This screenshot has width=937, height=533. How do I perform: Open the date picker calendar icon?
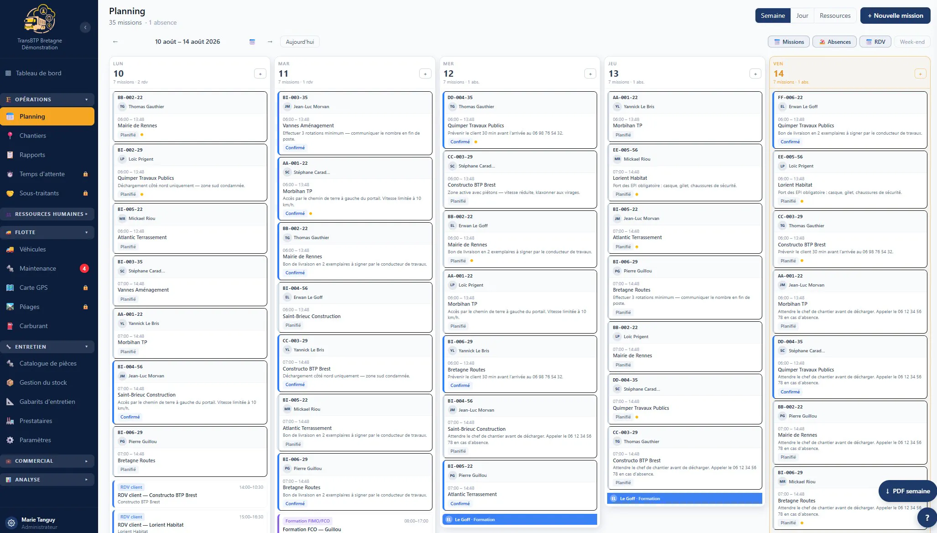coord(252,42)
